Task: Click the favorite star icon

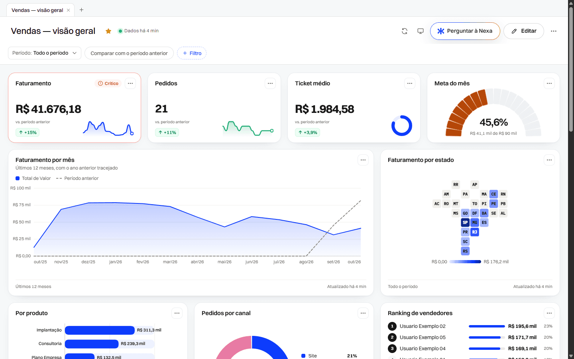Action: [x=108, y=31]
